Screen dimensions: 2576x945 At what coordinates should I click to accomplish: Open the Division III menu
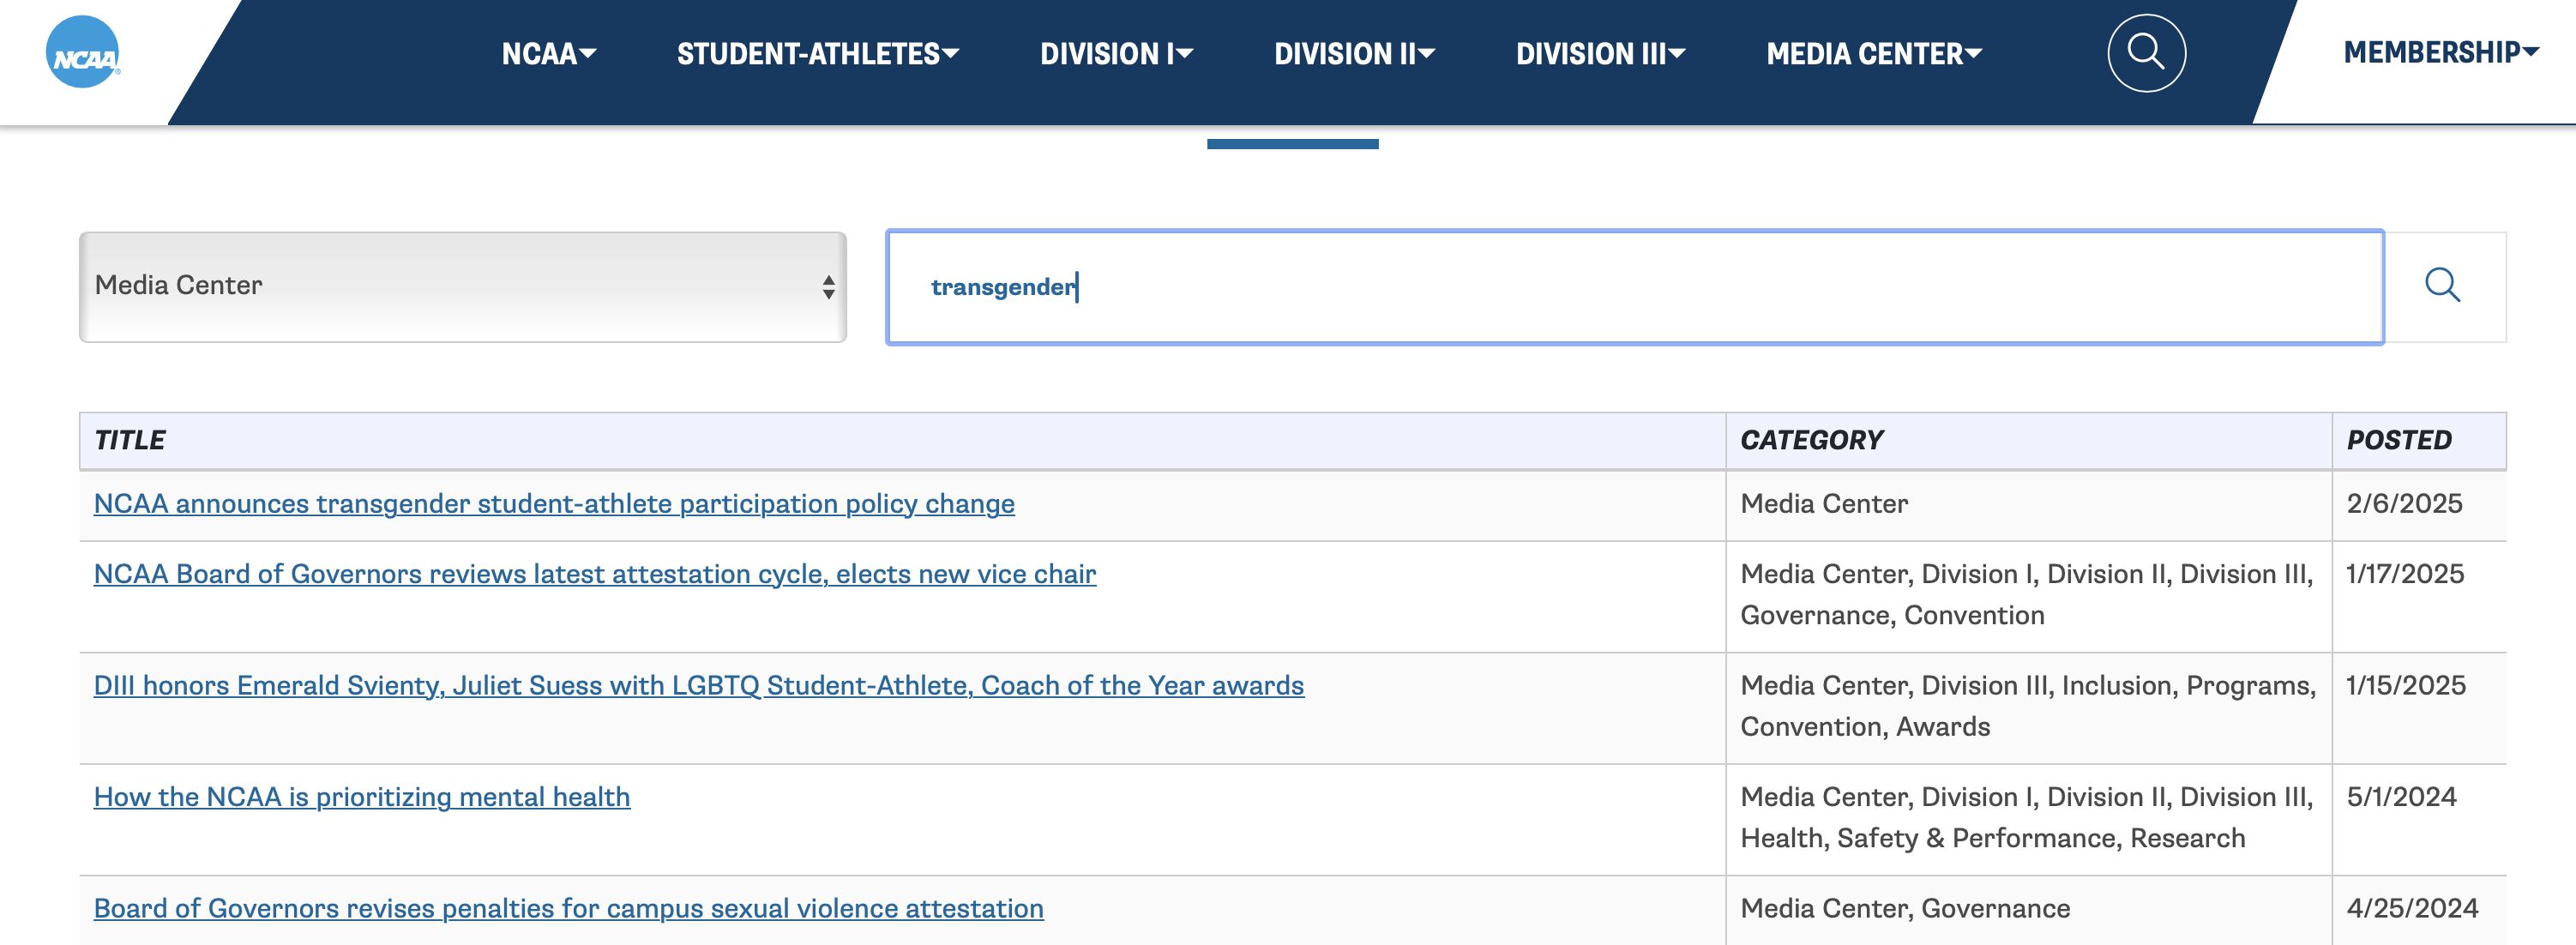tap(1599, 54)
